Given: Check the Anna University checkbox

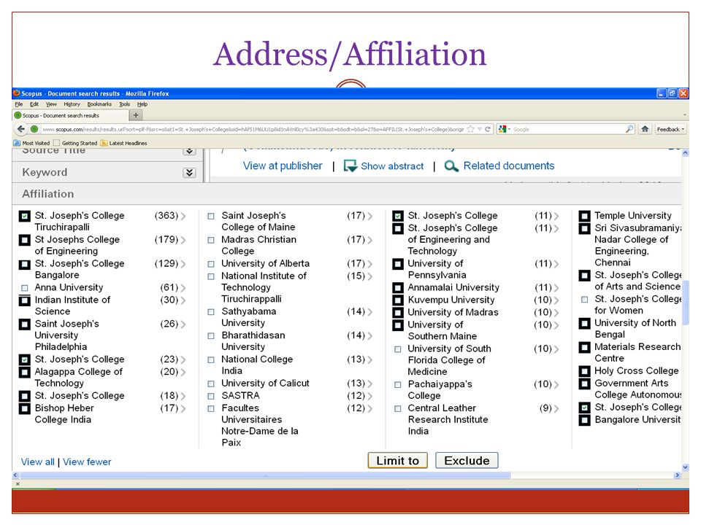Looking at the screenshot, I should pos(25,288).
